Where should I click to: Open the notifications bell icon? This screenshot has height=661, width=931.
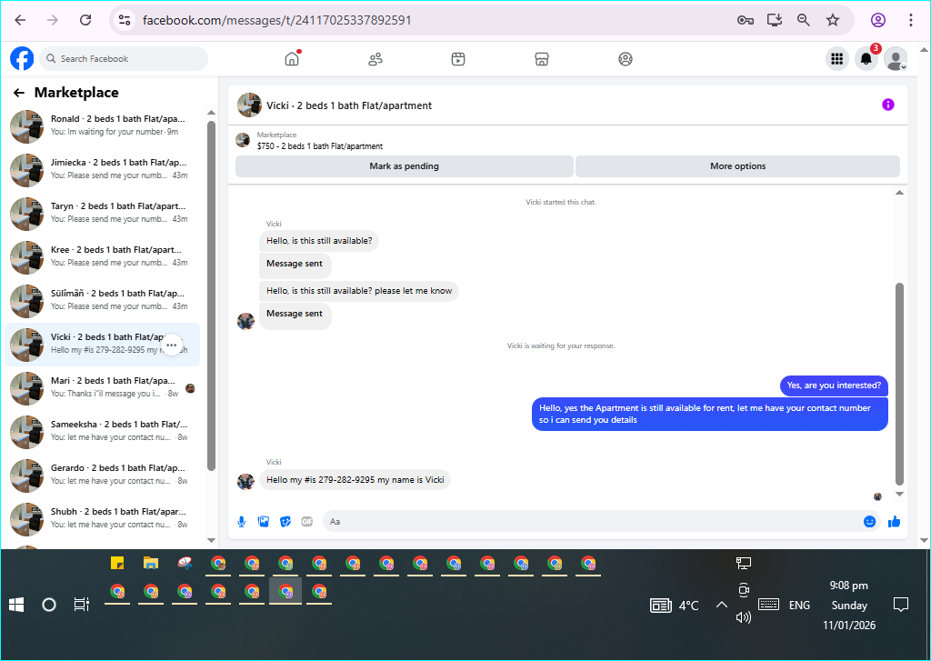coord(866,59)
